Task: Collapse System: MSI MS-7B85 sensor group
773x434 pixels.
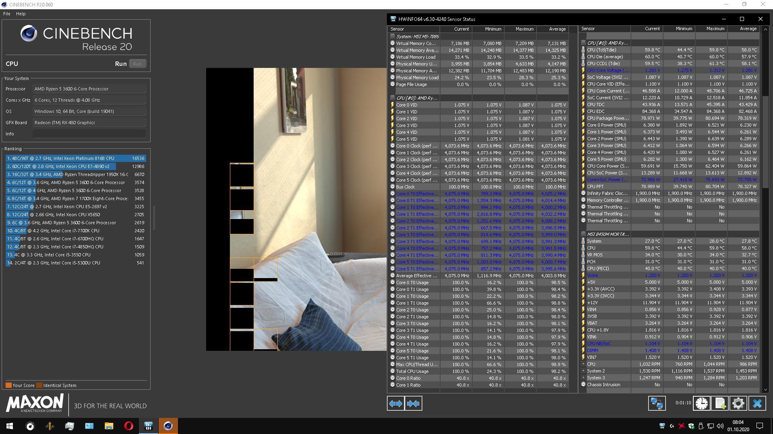Action: (x=393, y=37)
